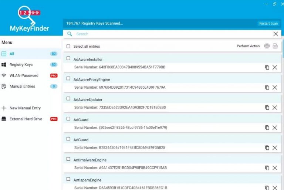Click the MyKeyFinder magnifier logo
284x190 pixels.
click(x=28, y=15)
